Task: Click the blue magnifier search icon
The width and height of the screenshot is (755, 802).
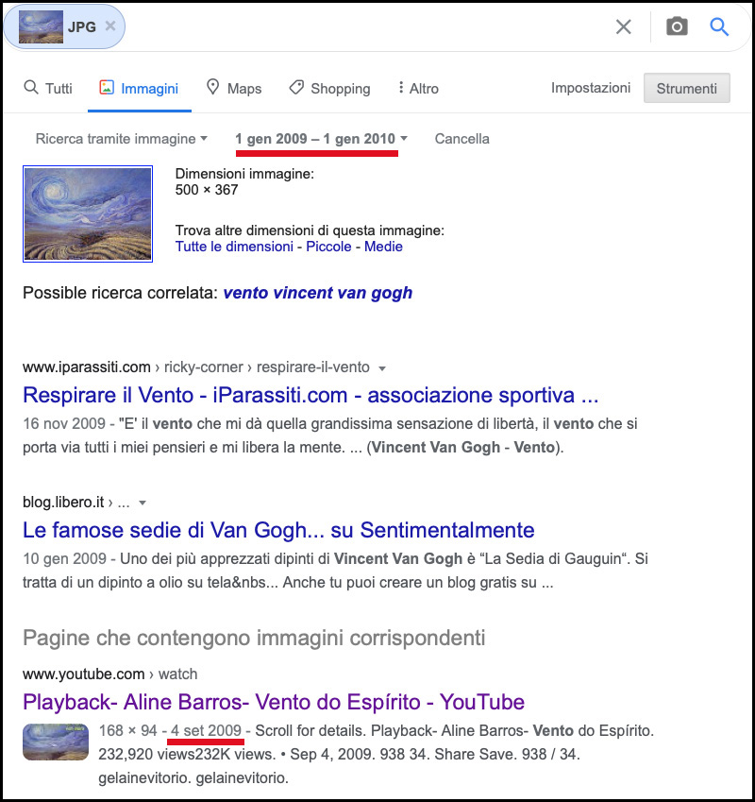Action: (x=719, y=26)
